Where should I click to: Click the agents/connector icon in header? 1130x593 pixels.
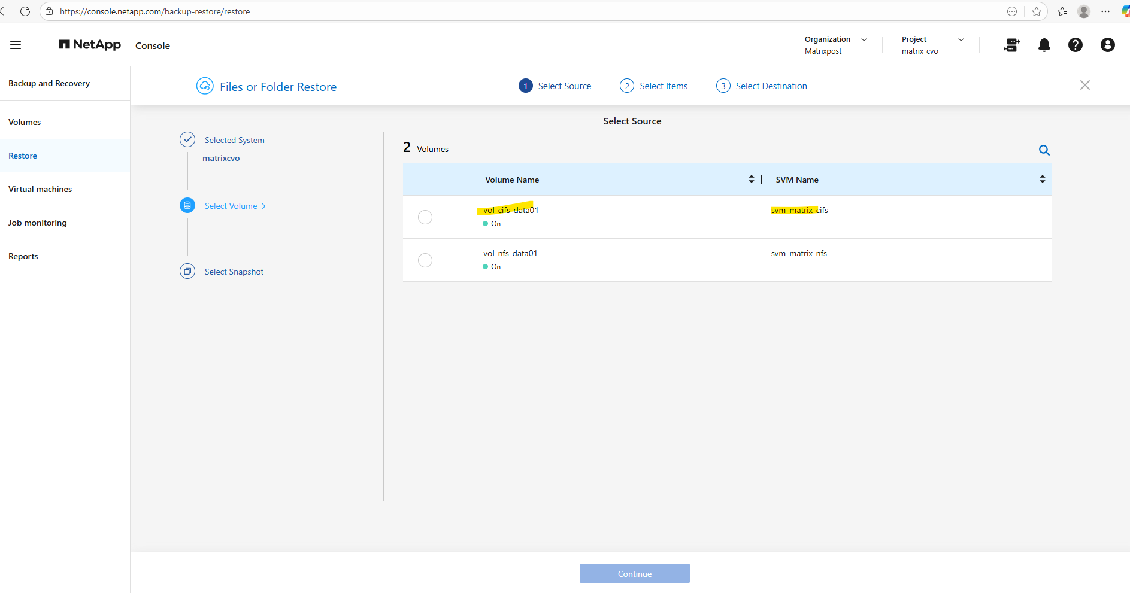coord(1011,45)
